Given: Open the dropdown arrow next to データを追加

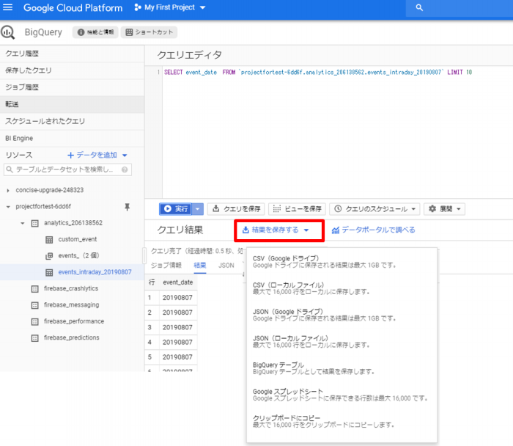Looking at the screenshot, I should [125, 156].
